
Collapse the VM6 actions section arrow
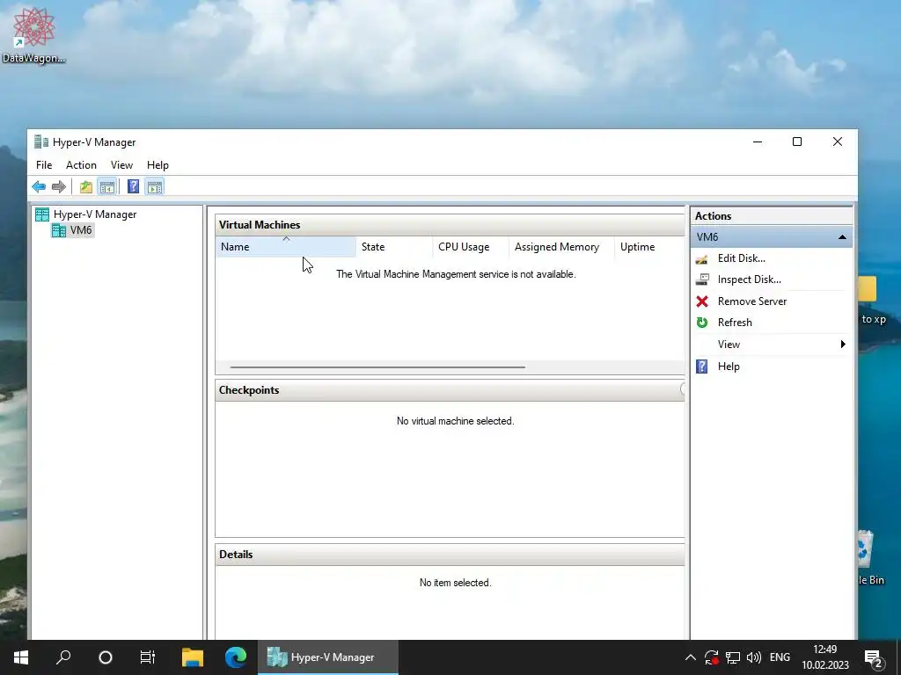[x=842, y=237]
